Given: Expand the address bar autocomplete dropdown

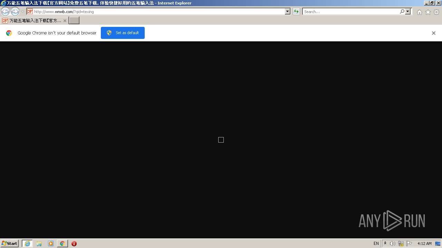Looking at the screenshot, I should (288, 11).
